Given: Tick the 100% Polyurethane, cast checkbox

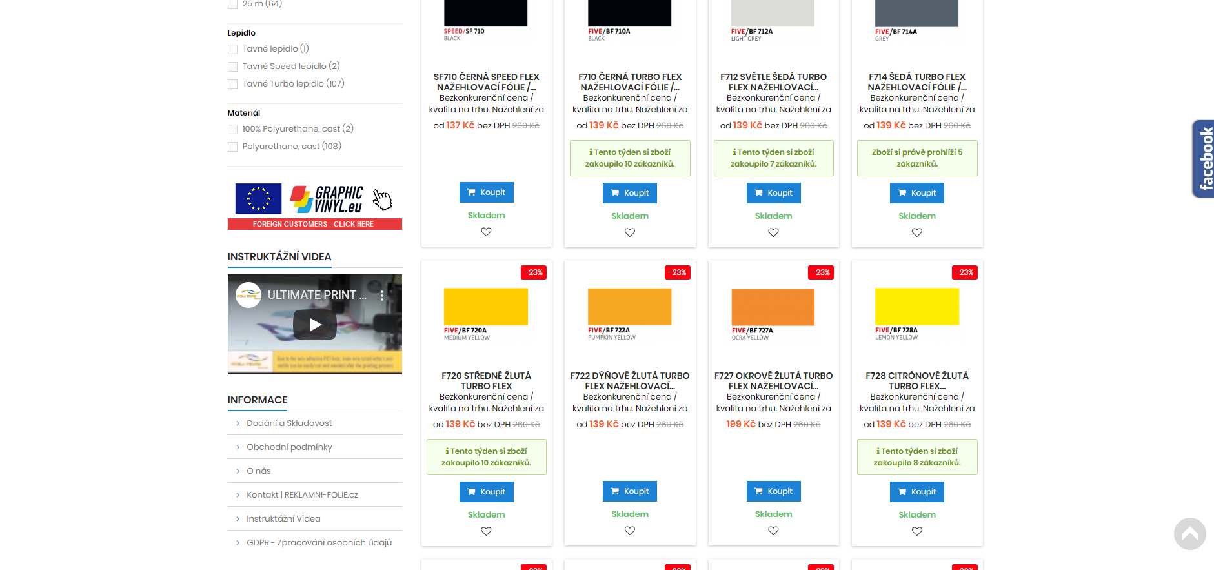Looking at the screenshot, I should click(x=233, y=129).
